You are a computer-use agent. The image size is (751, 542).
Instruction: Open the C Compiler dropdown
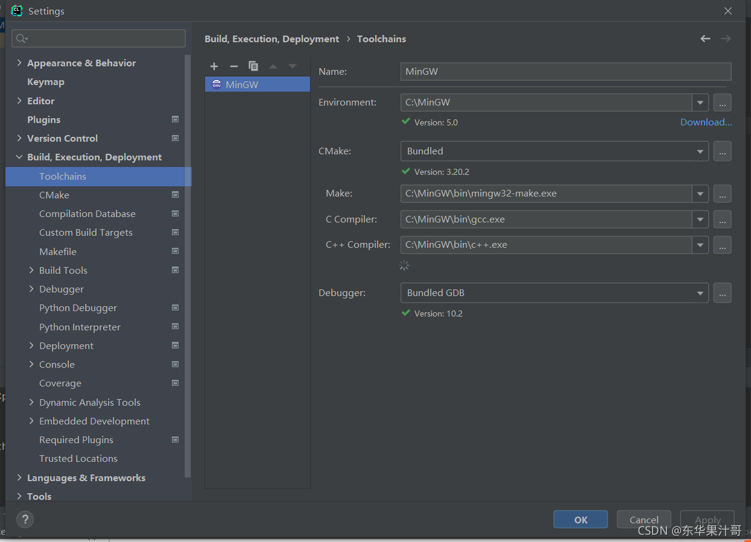pos(700,219)
